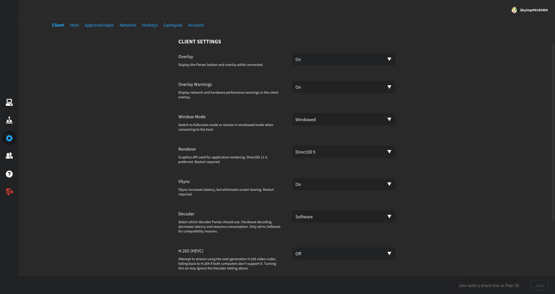Open the Help question mark icon
This screenshot has height=294, width=555.
coord(9,174)
